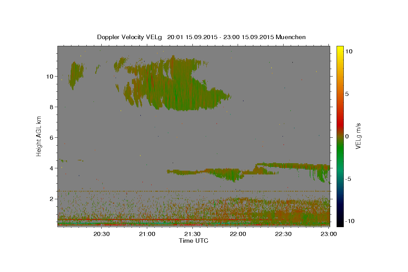Click the 'Time UTC' axis label

(x=193, y=241)
